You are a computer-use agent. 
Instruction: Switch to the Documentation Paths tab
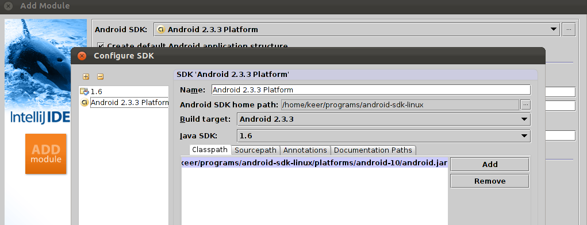[373, 150]
